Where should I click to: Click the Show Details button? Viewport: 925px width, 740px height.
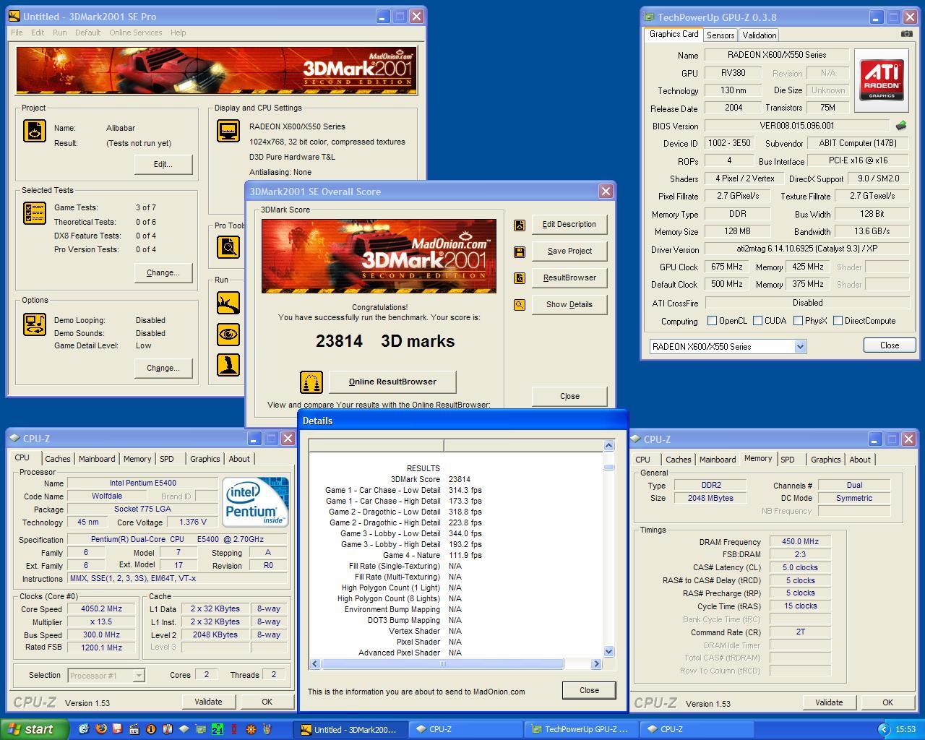click(x=569, y=304)
